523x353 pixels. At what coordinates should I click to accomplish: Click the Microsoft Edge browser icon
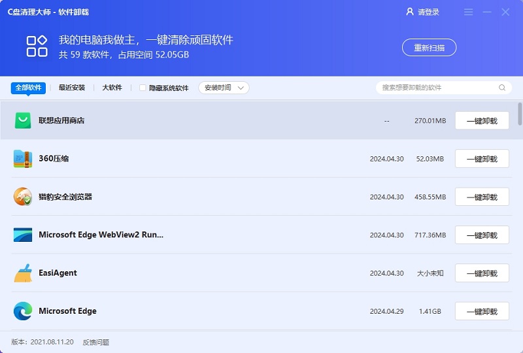click(23, 311)
